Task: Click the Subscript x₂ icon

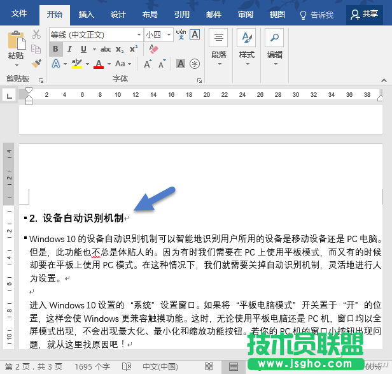Action: click(x=120, y=49)
